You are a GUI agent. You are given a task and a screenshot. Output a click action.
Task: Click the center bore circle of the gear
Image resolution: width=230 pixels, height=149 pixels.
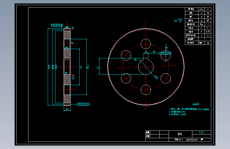(146, 67)
